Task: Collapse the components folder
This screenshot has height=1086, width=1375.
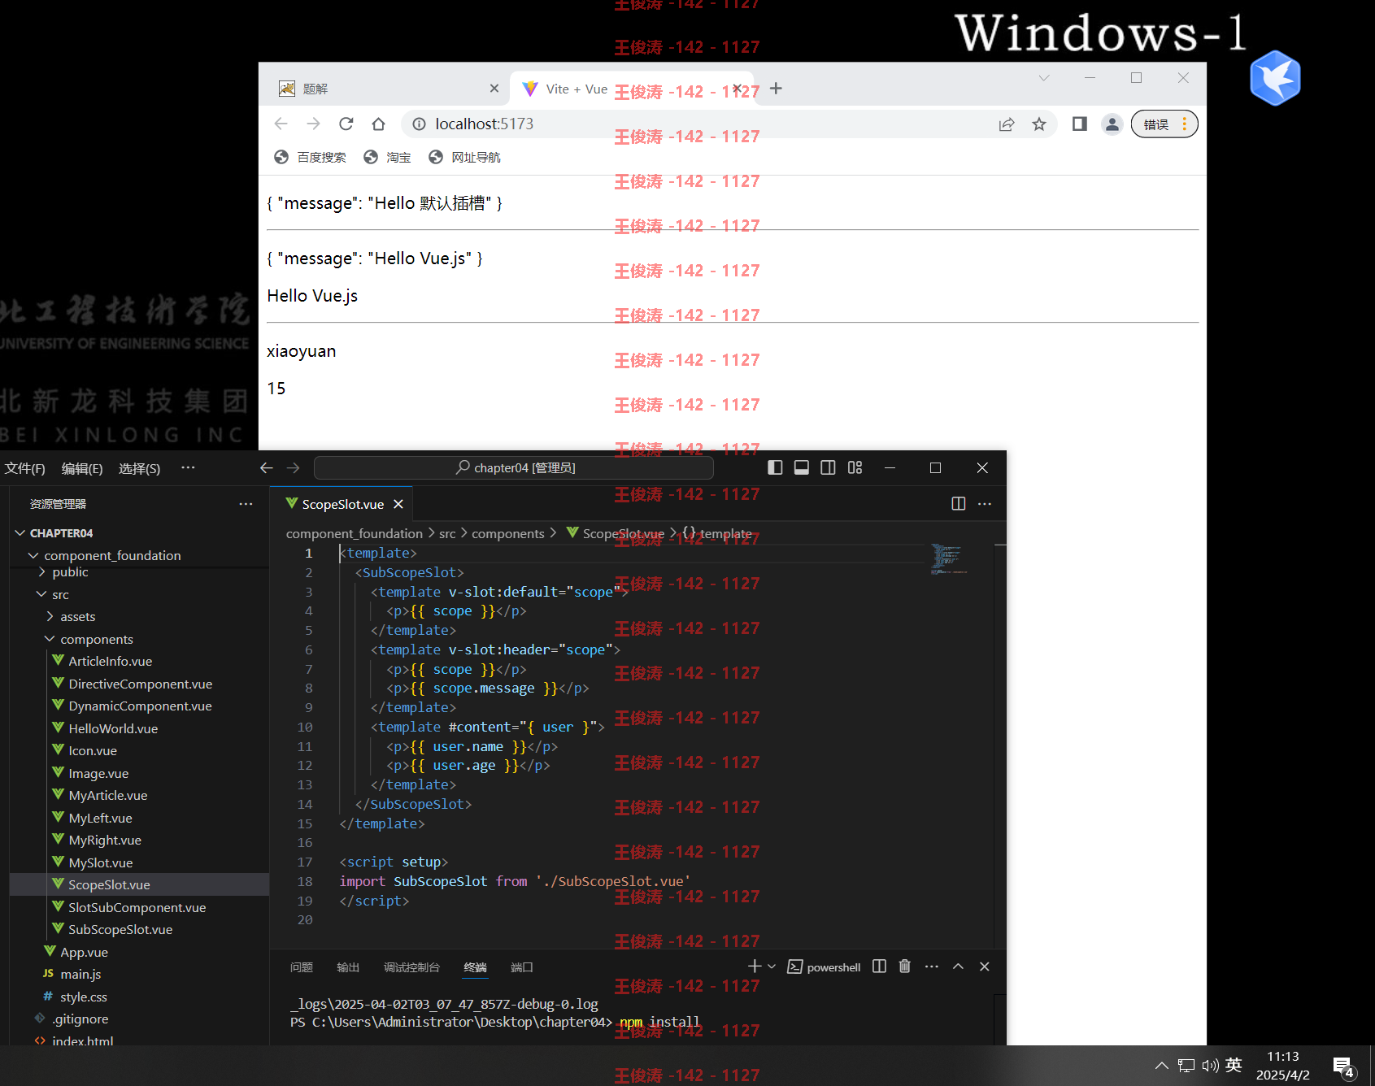Action: click(x=140, y=639)
